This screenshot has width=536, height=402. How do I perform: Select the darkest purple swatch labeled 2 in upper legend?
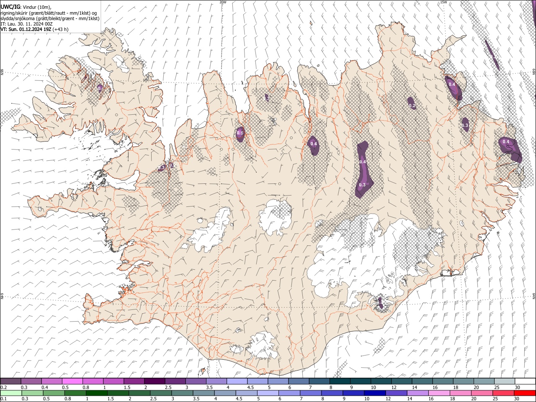[155, 381]
